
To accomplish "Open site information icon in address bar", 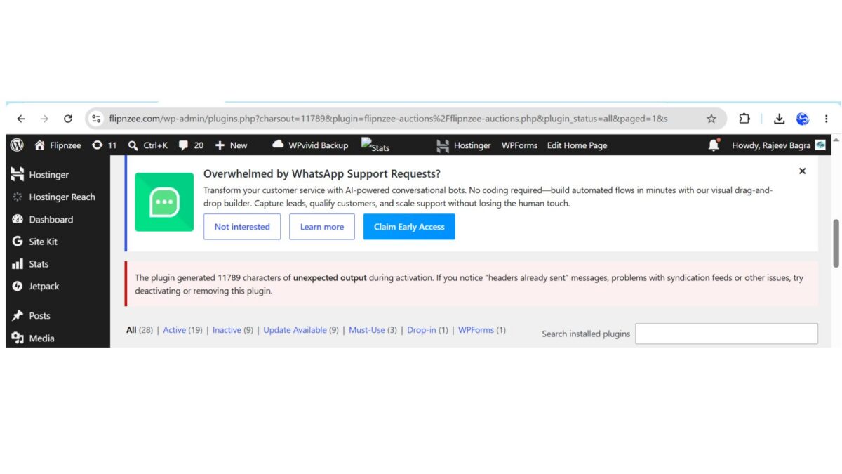I will point(96,119).
